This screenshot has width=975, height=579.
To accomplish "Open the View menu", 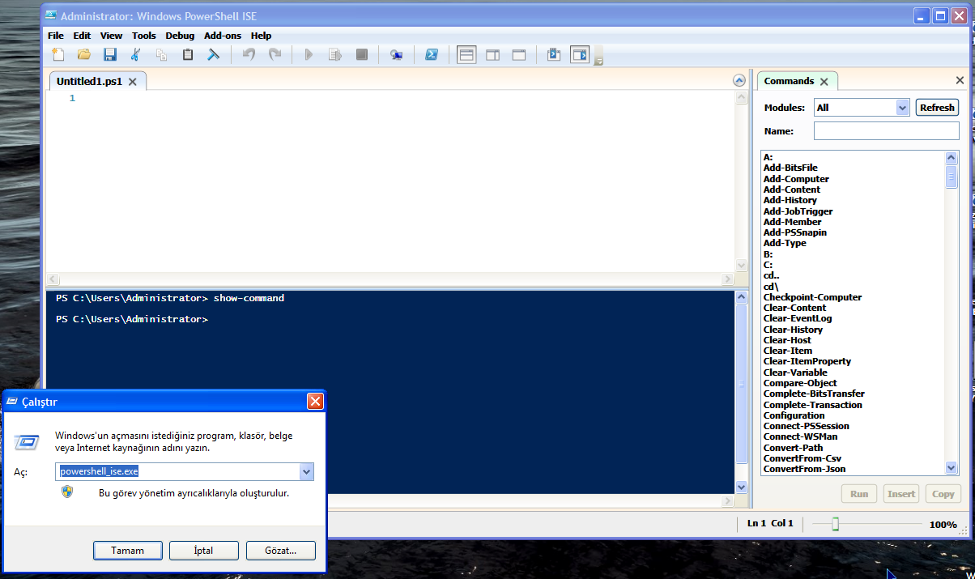I will coord(112,36).
